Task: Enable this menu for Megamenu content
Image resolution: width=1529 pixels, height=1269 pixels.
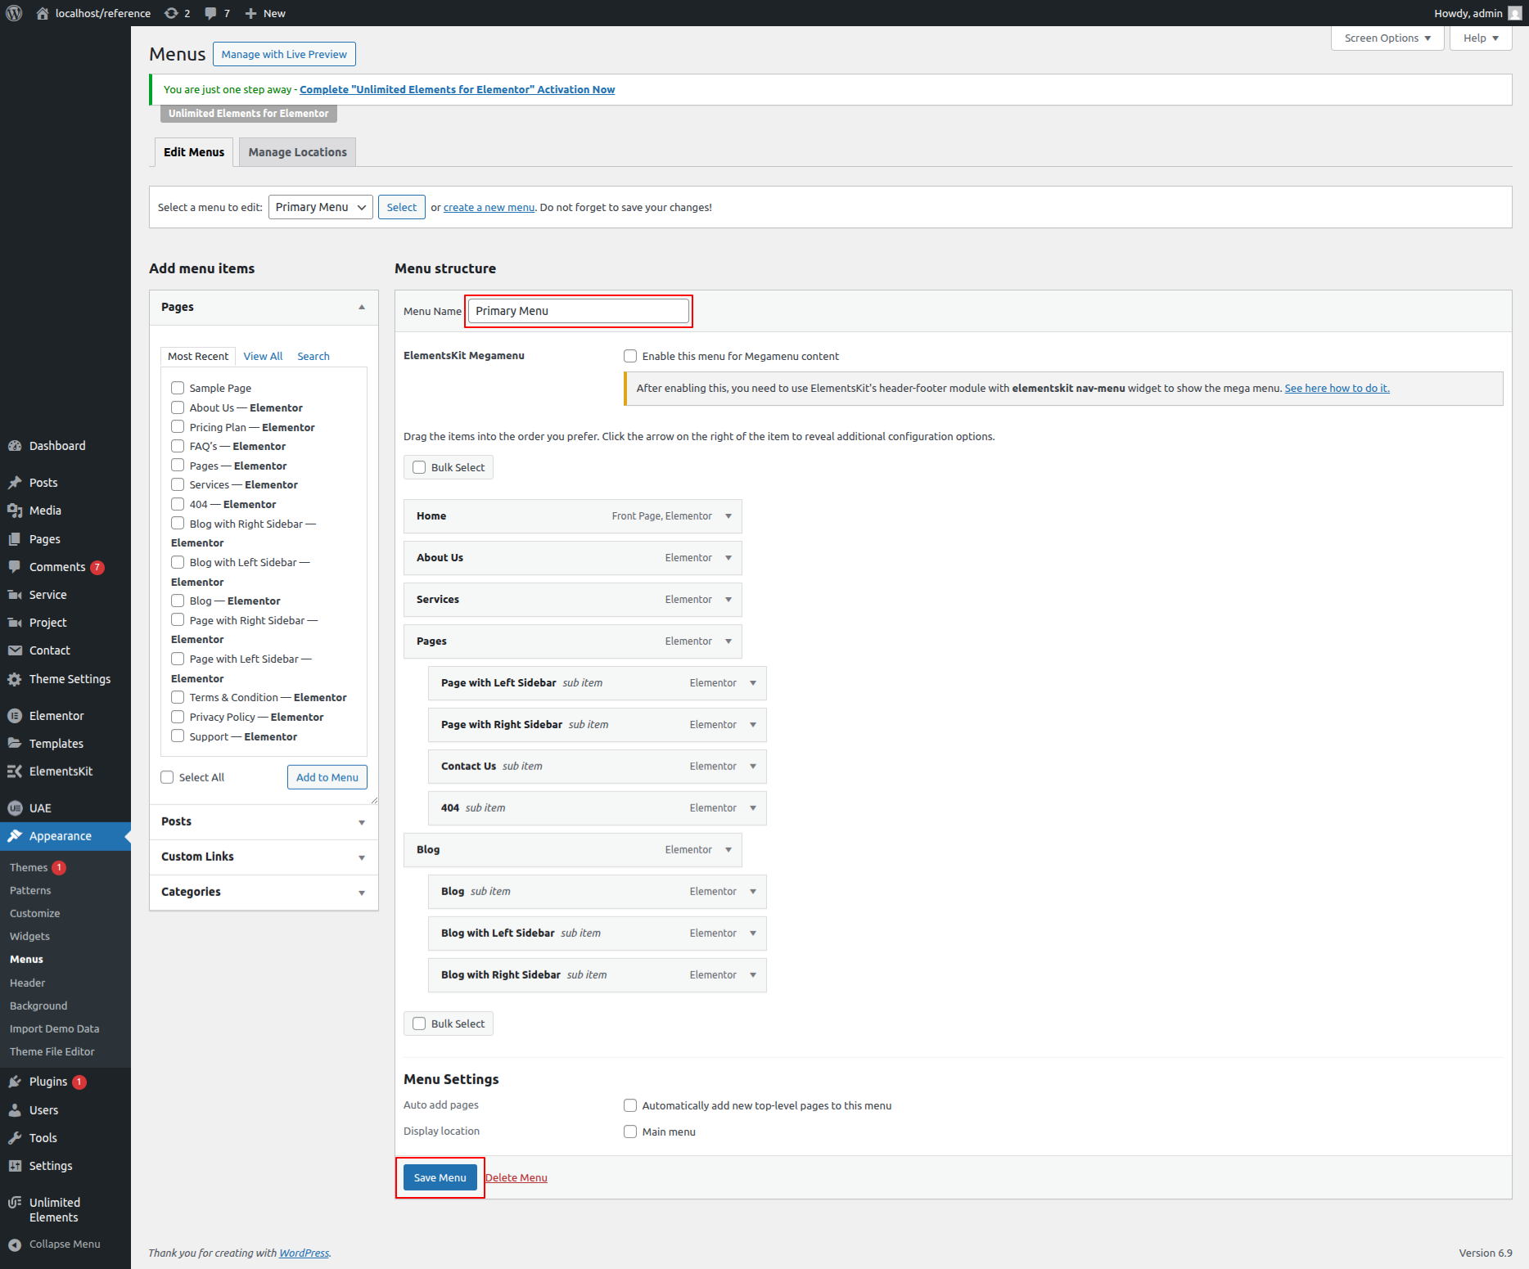Action: click(630, 356)
